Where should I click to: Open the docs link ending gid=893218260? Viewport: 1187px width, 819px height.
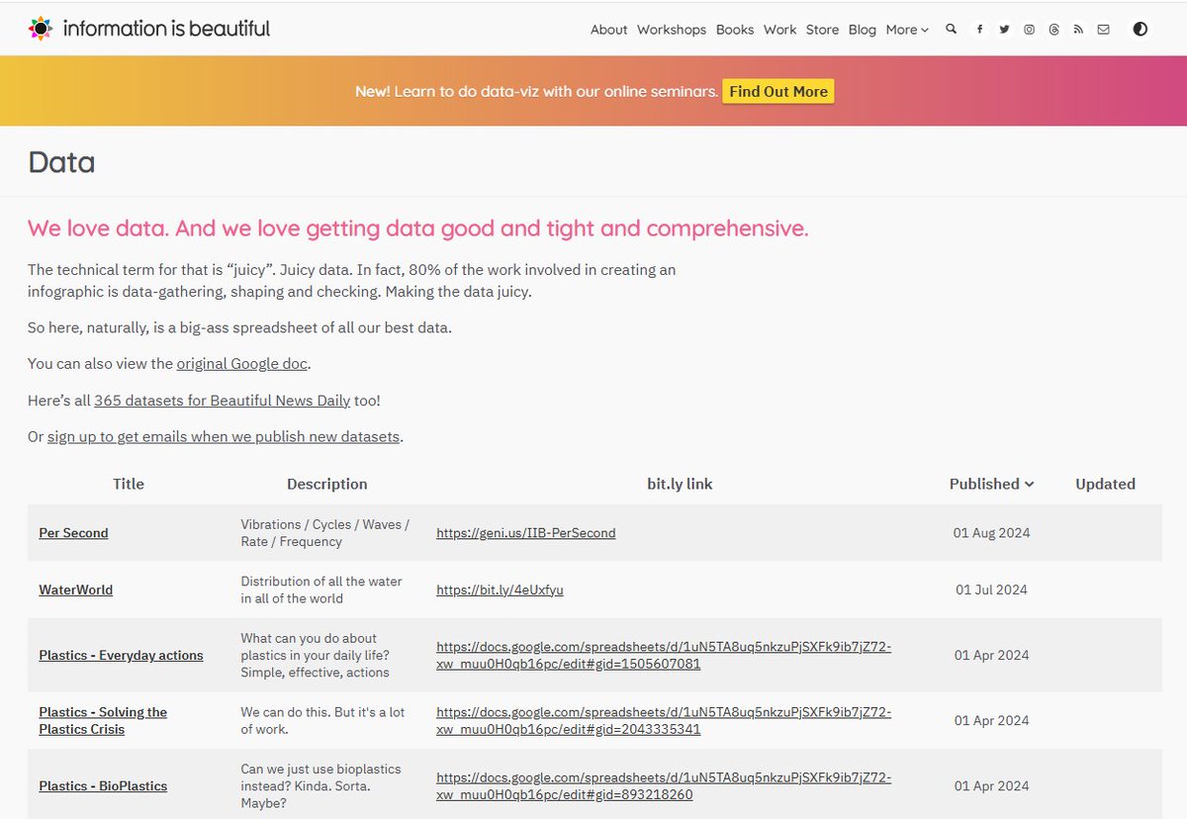coord(664,786)
